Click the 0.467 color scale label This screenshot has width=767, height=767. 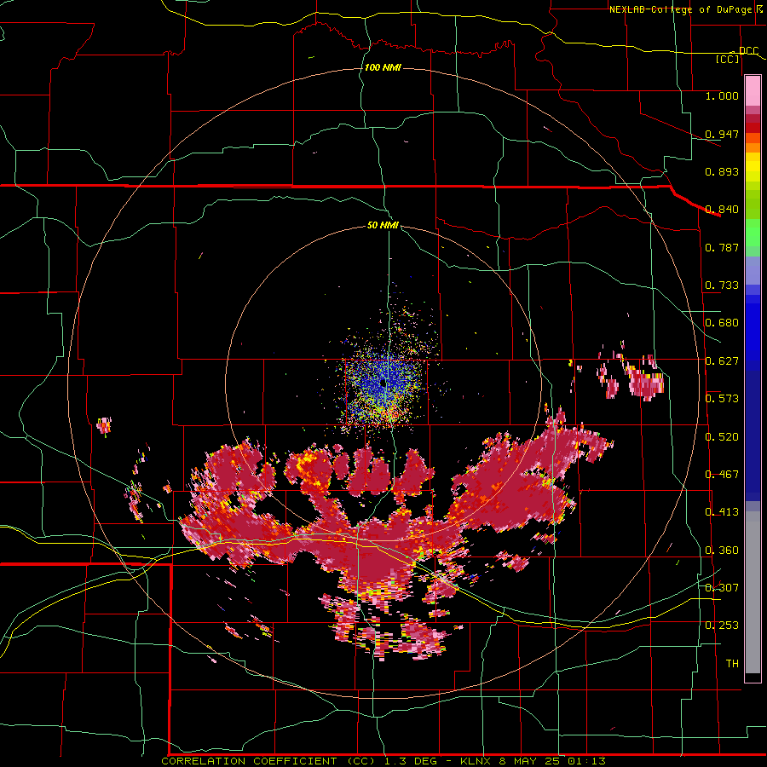(x=722, y=475)
